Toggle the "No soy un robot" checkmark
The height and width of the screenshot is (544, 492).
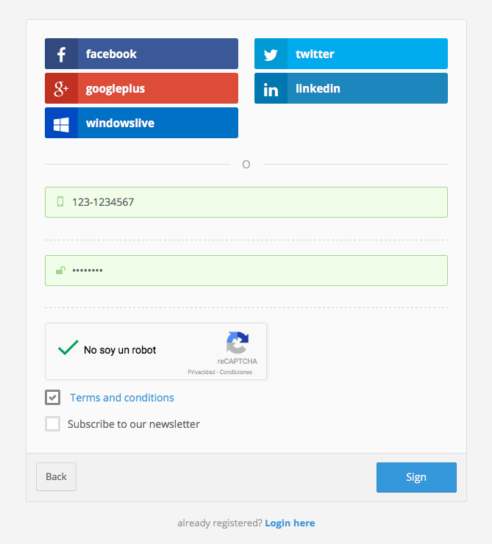click(x=68, y=348)
